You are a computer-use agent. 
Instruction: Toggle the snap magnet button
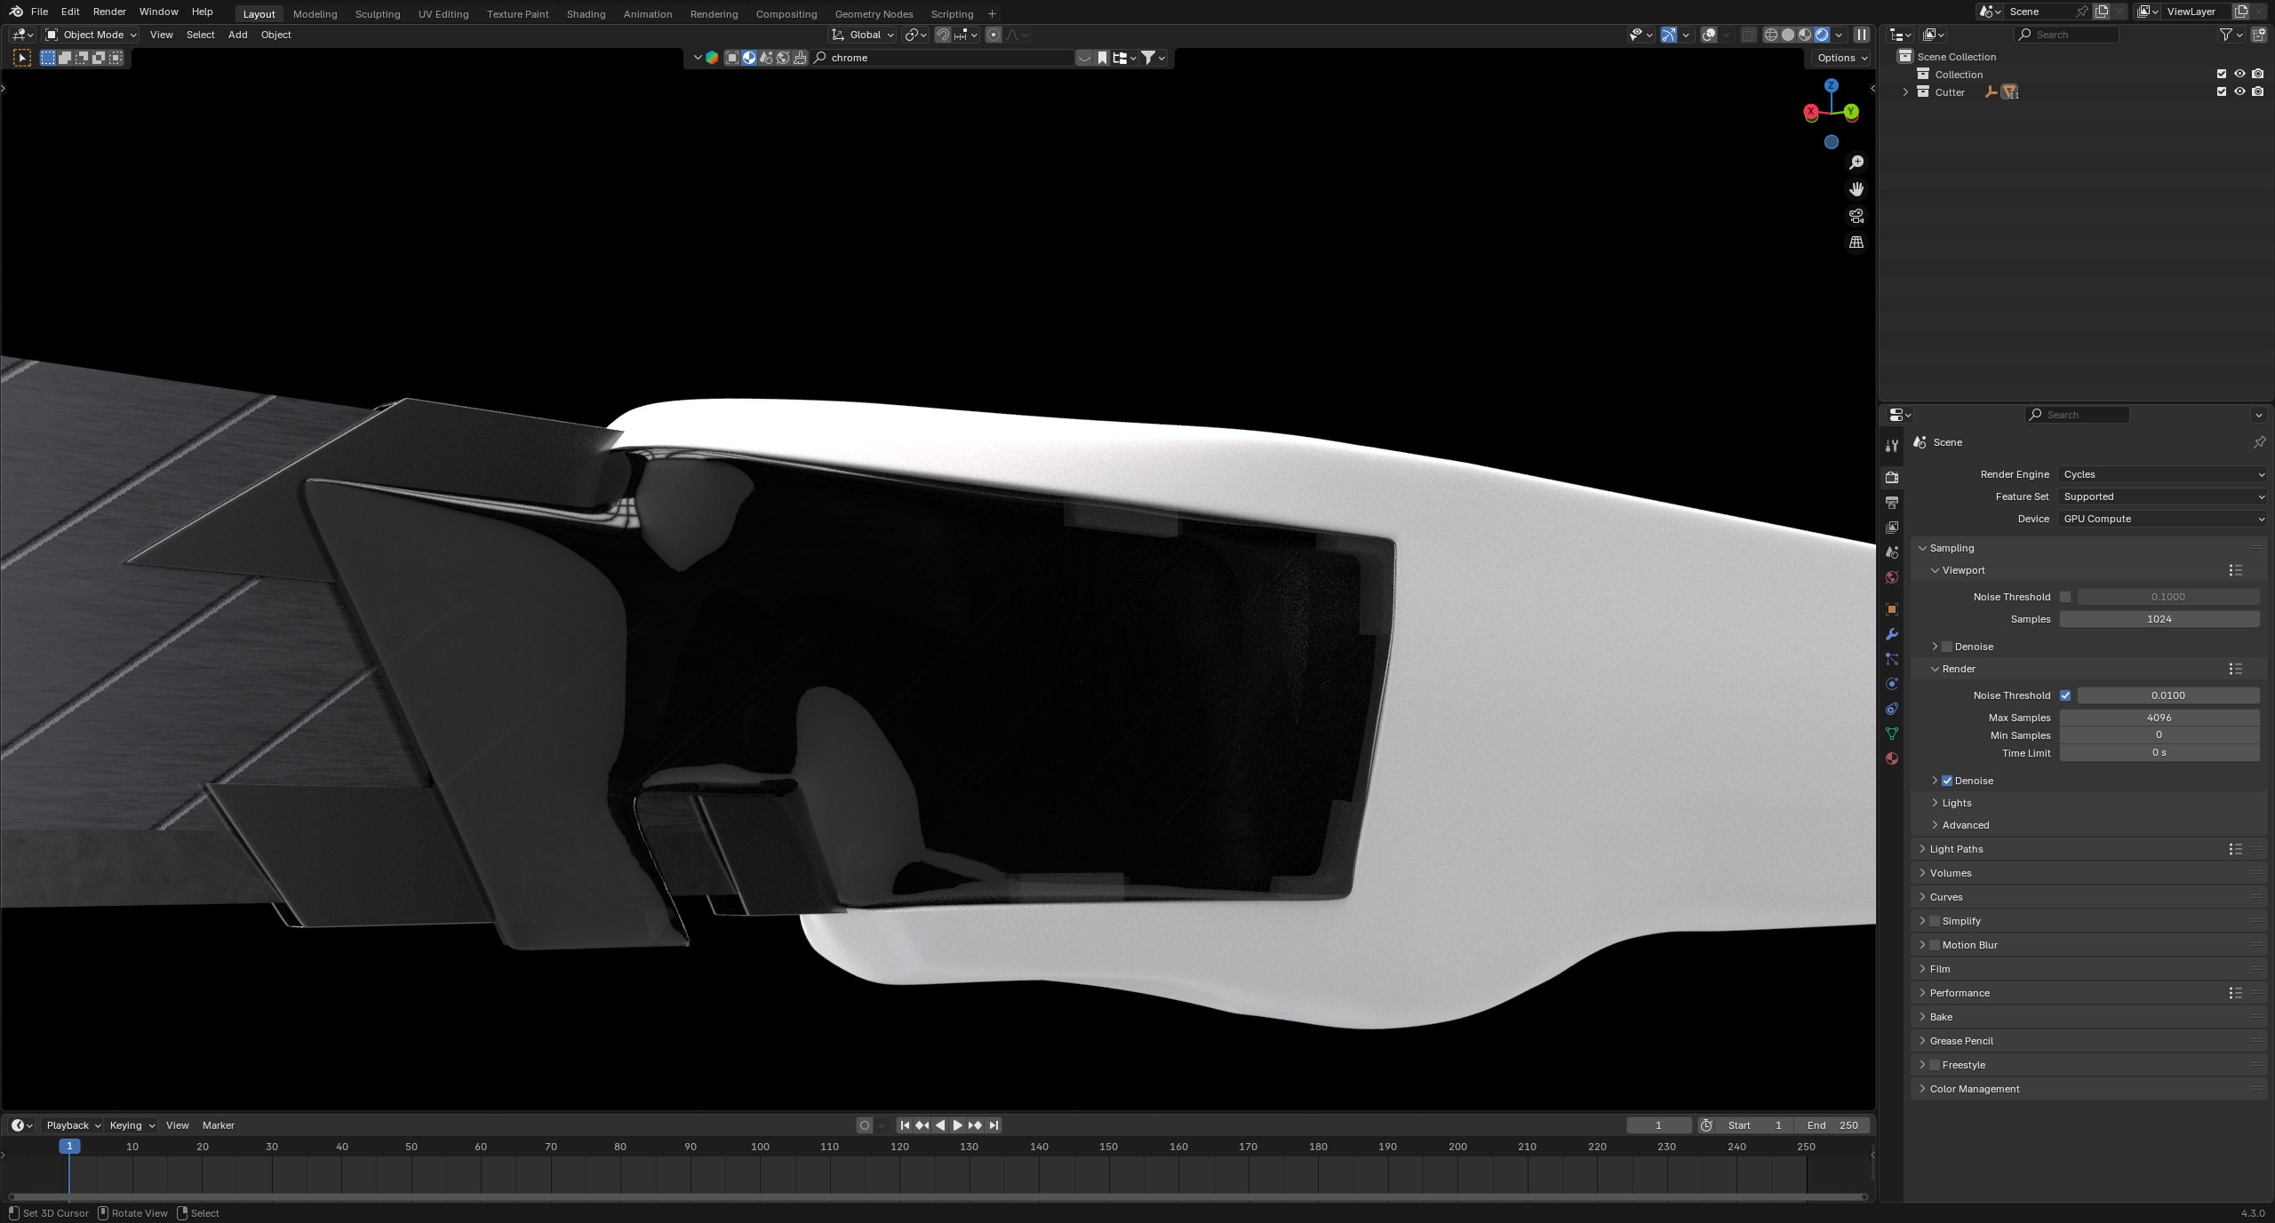(x=943, y=35)
